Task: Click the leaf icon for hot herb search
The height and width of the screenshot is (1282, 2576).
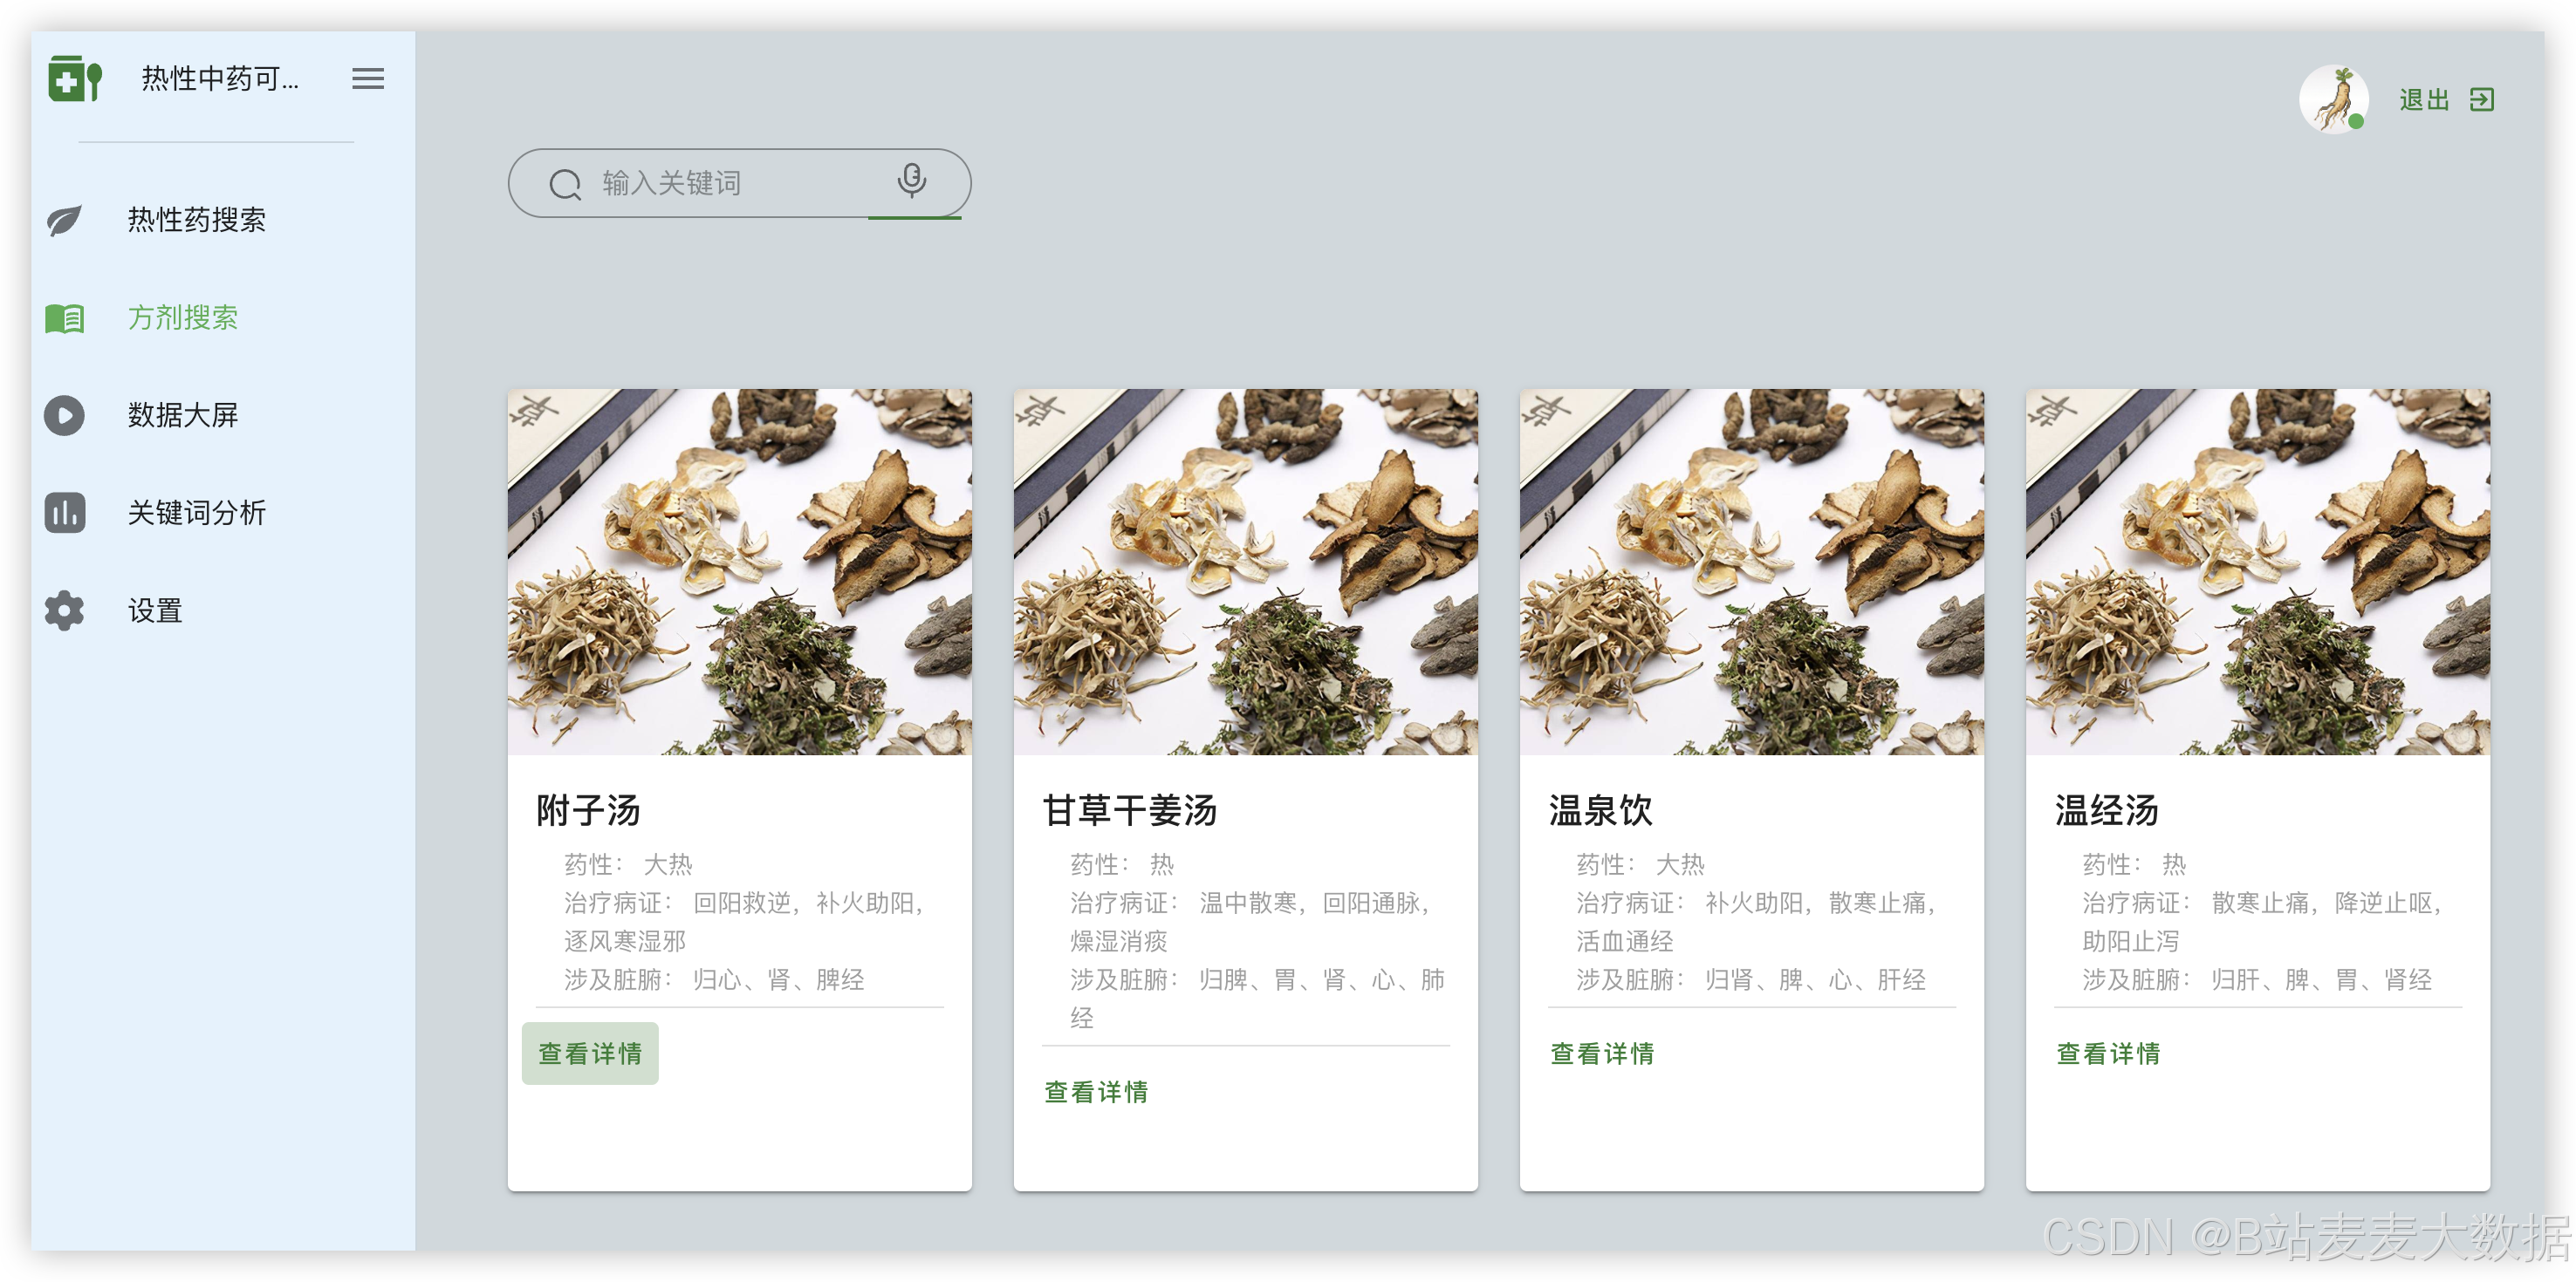Action: 65,220
